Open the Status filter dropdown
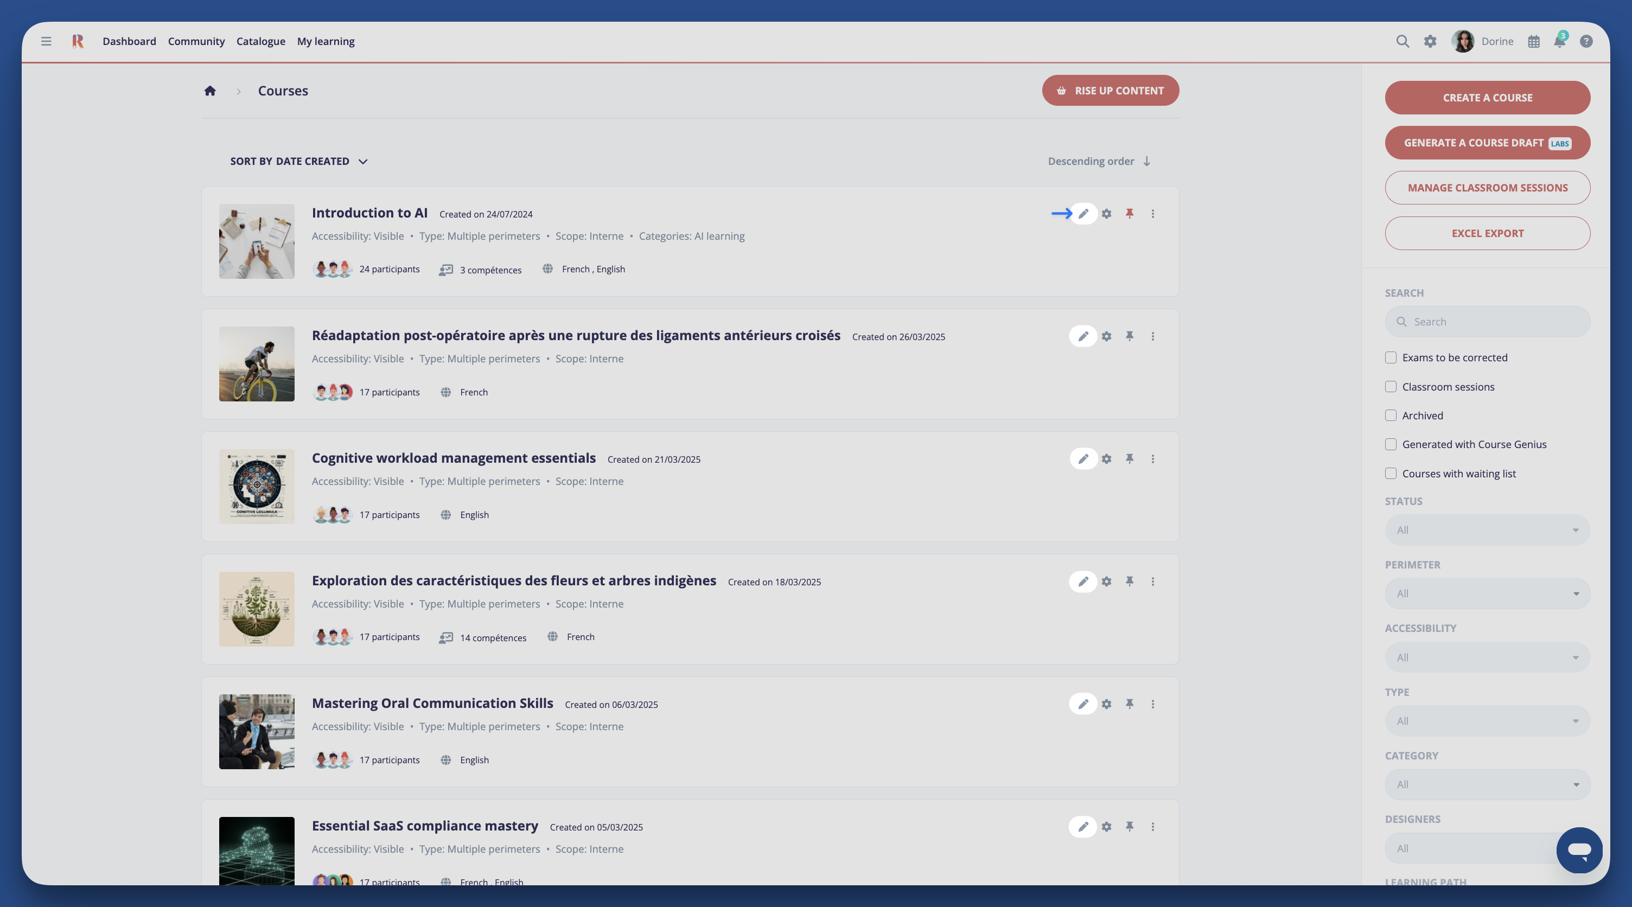The height and width of the screenshot is (907, 1632). (x=1487, y=530)
